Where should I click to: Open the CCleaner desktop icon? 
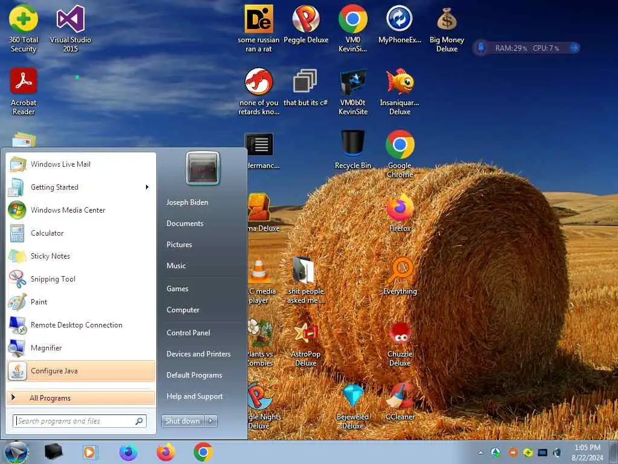[x=400, y=402]
